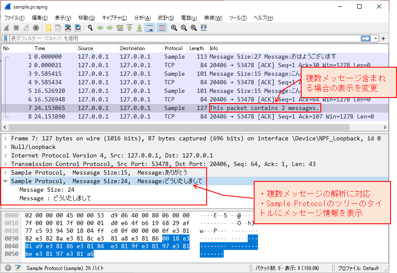Sort by the Source column header
Screen dimensions: 397x273
click(x=97, y=48)
